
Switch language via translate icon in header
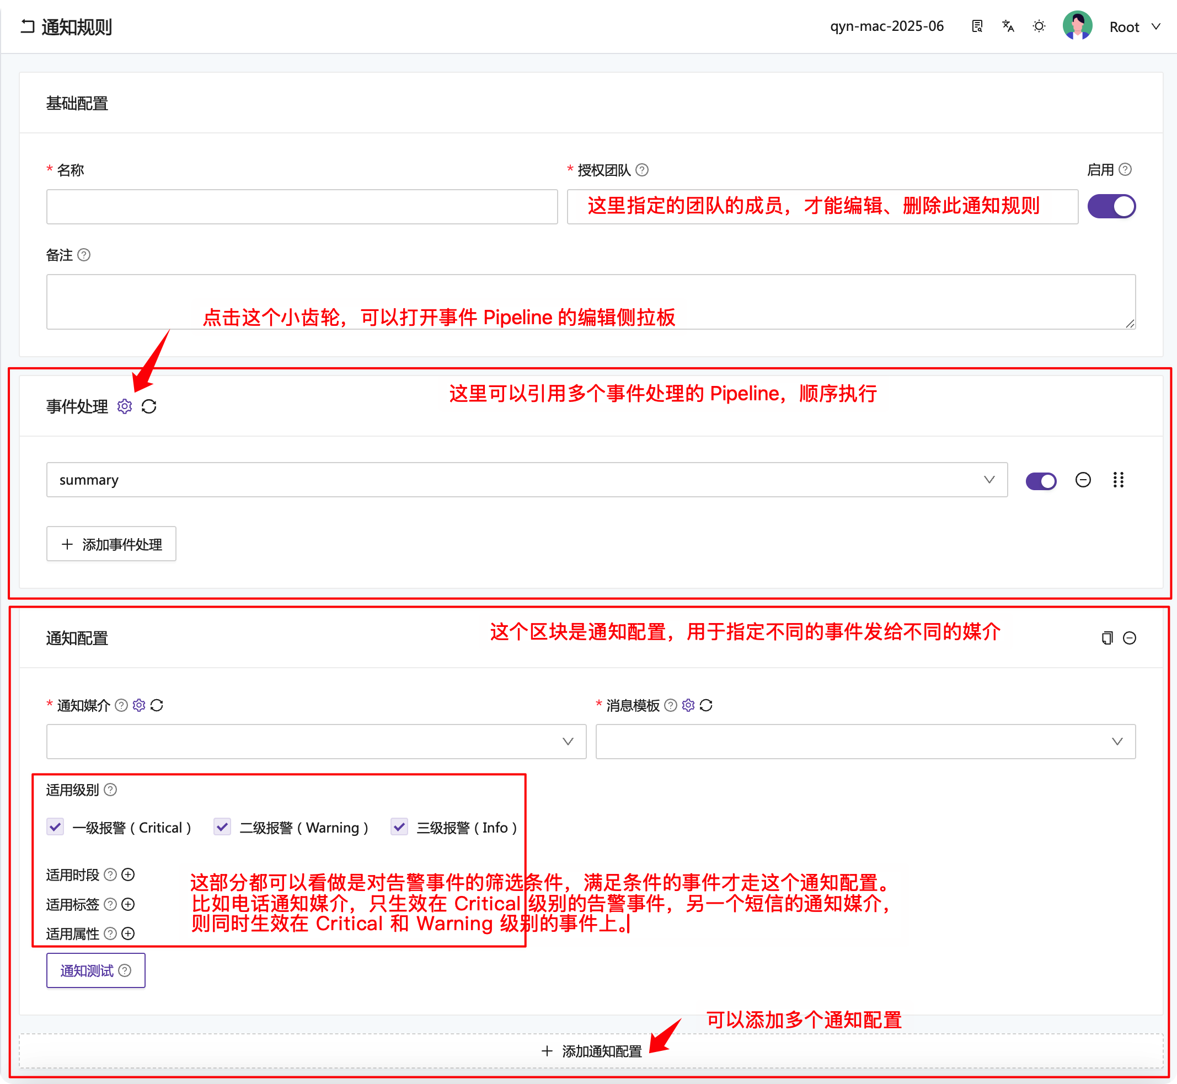click(1008, 26)
